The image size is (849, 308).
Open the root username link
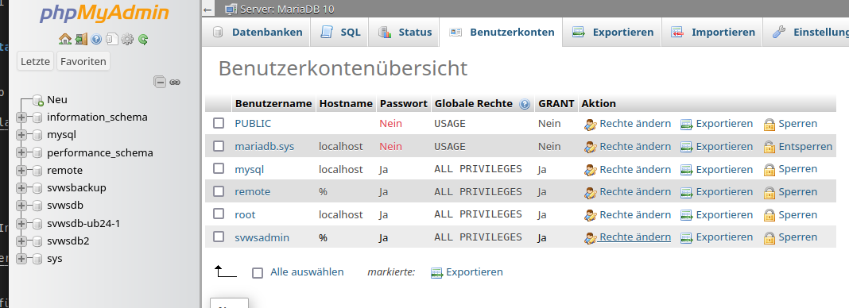pos(245,214)
